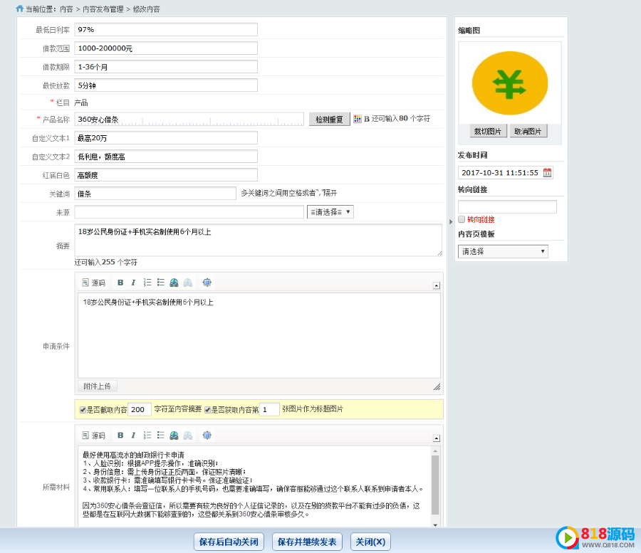Click 附件上传 button
The image size is (641, 553).
click(x=97, y=386)
